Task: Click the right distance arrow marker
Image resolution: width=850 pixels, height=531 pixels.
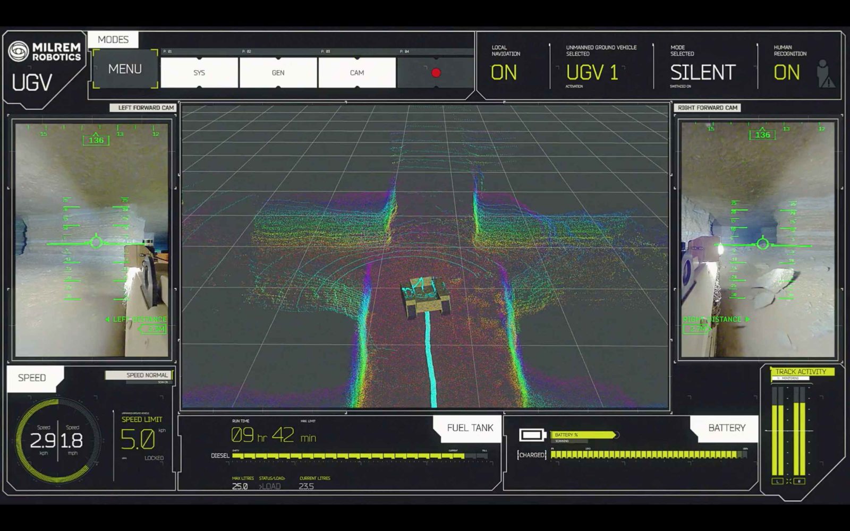Action: (x=748, y=319)
